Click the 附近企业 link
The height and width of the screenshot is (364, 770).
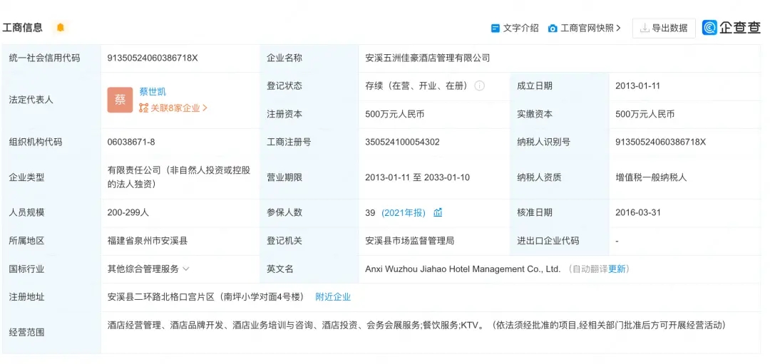tap(333, 297)
